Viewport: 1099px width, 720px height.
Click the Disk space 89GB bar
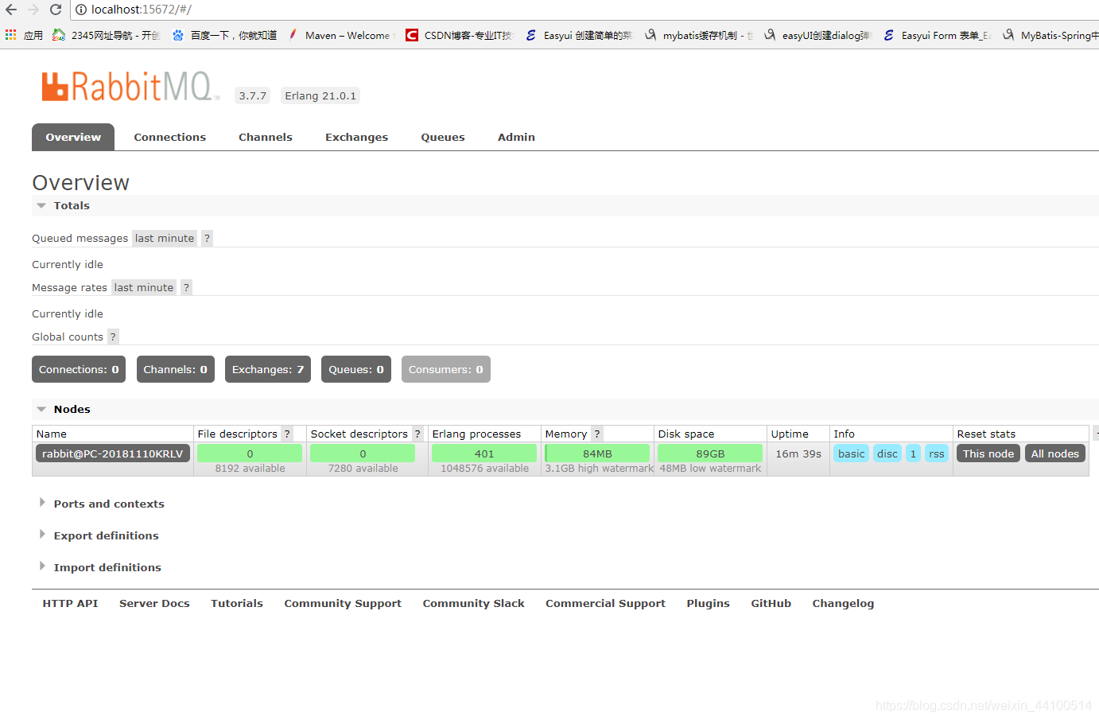tap(710, 453)
